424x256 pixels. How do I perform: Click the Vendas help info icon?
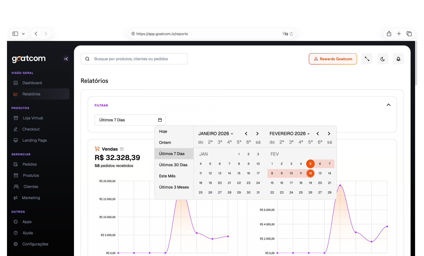pyautogui.click(x=122, y=149)
